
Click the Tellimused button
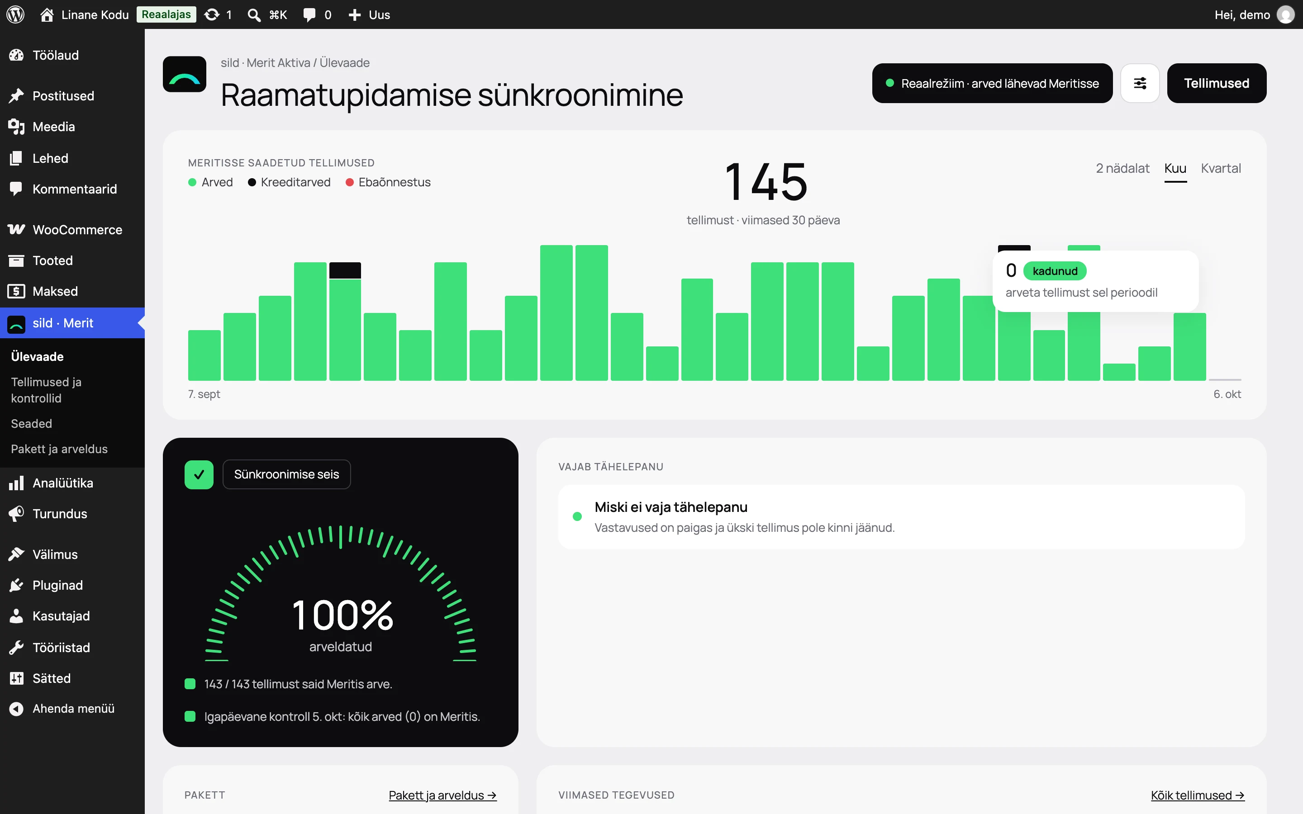[1216, 84]
